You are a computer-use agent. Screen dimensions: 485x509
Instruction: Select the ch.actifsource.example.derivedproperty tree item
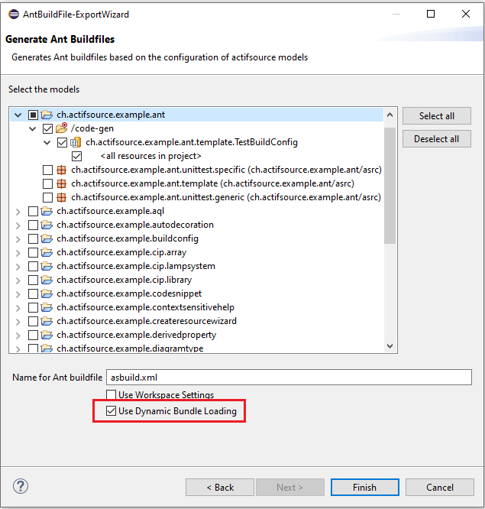(x=136, y=335)
